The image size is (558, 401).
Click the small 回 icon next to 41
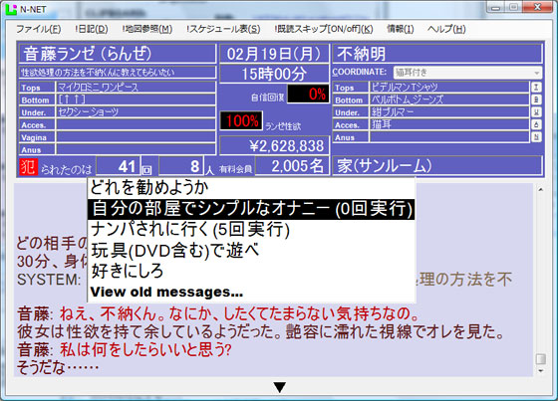pos(146,170)
